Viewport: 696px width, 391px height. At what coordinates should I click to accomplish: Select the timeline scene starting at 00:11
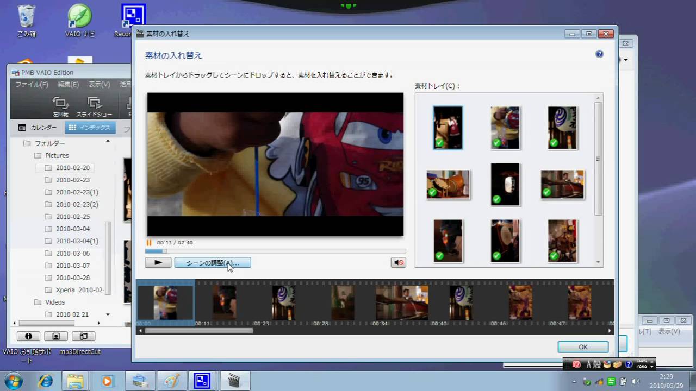[224, 303]
